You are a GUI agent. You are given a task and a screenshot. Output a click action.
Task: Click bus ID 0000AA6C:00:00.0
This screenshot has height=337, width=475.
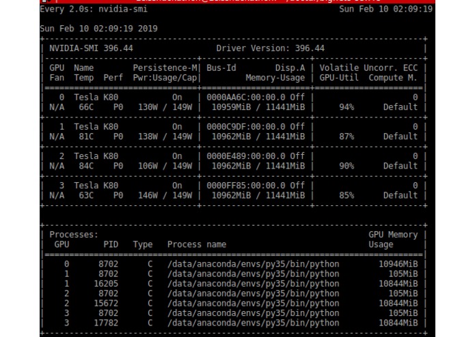tap(245, 98)
